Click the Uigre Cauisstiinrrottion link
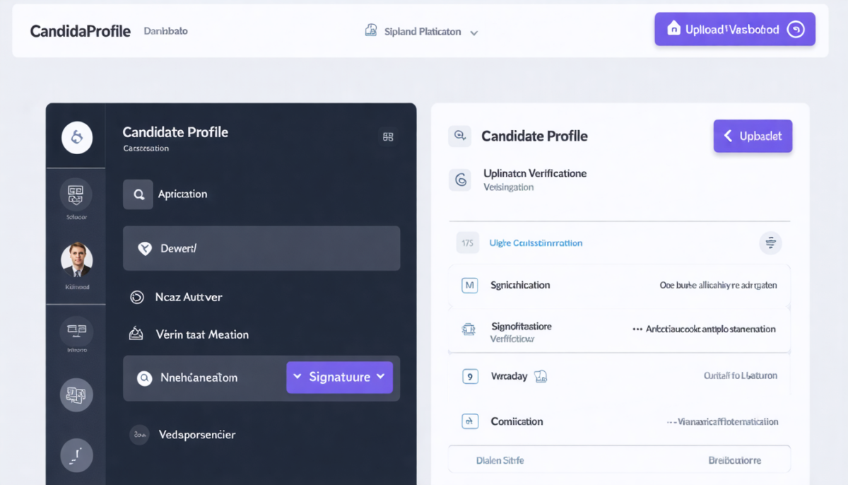The height and width of the screenshot is (485, 848). tap(536, 242)
